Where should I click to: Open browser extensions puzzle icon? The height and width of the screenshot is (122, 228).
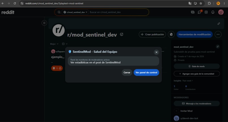tap(209, 3)
